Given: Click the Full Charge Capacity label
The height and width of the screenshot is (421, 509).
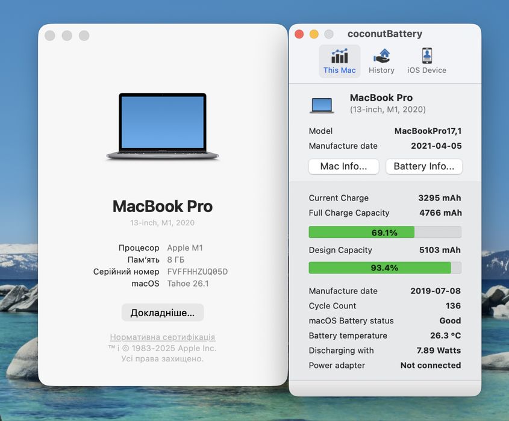Looking at the screenshot, I should coord(349,213).
